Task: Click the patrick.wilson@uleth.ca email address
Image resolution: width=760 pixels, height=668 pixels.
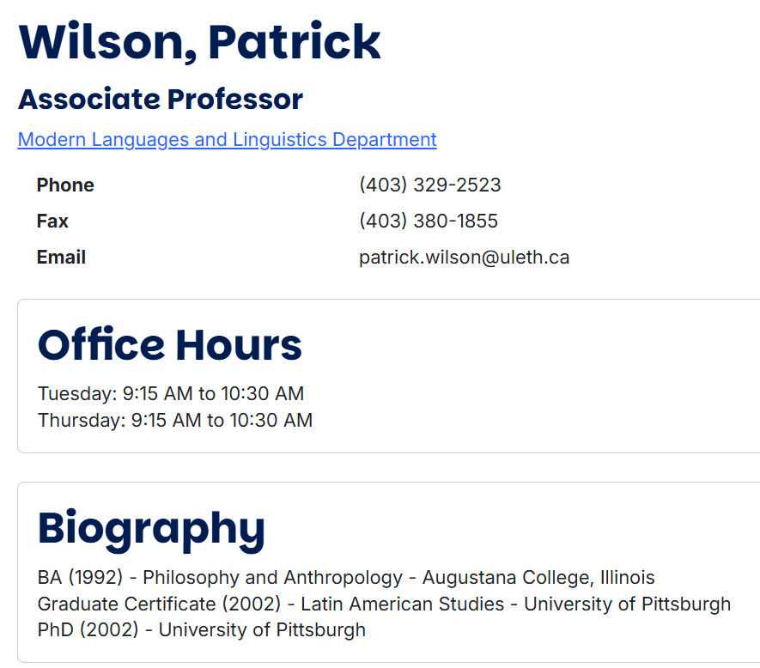Action: [x=464, y=258]
